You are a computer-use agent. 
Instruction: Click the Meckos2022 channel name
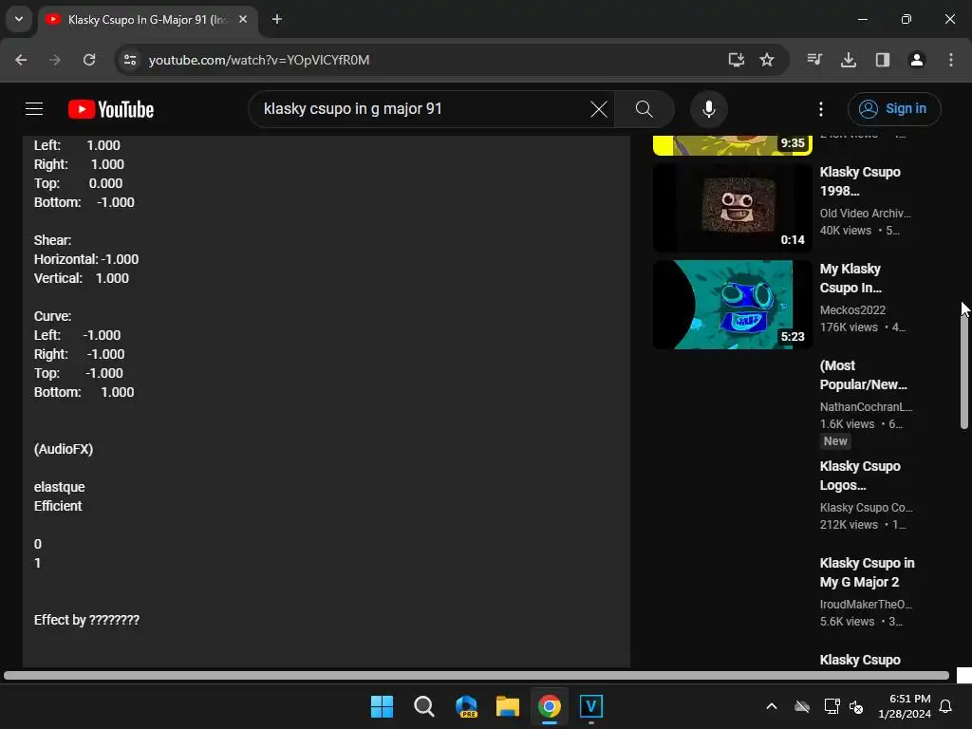852,310
